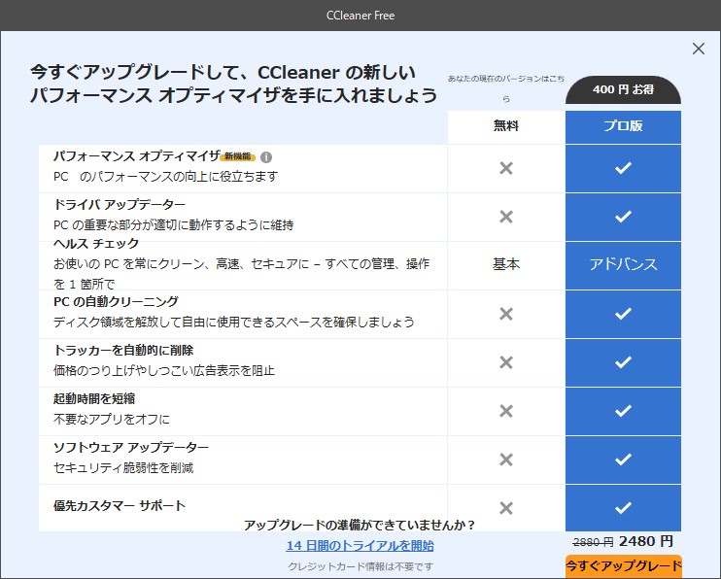The height and width of the screenshot is (579, 721).
Task: Click the 起動時間を短縮 feature title
Action: (x=94, y=398)
